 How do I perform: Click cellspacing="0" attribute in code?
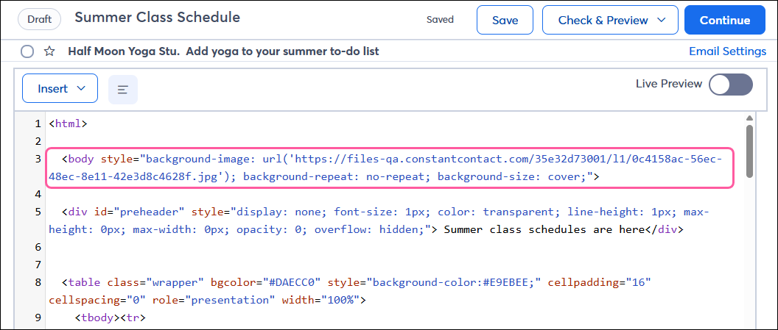pos(97,300)
